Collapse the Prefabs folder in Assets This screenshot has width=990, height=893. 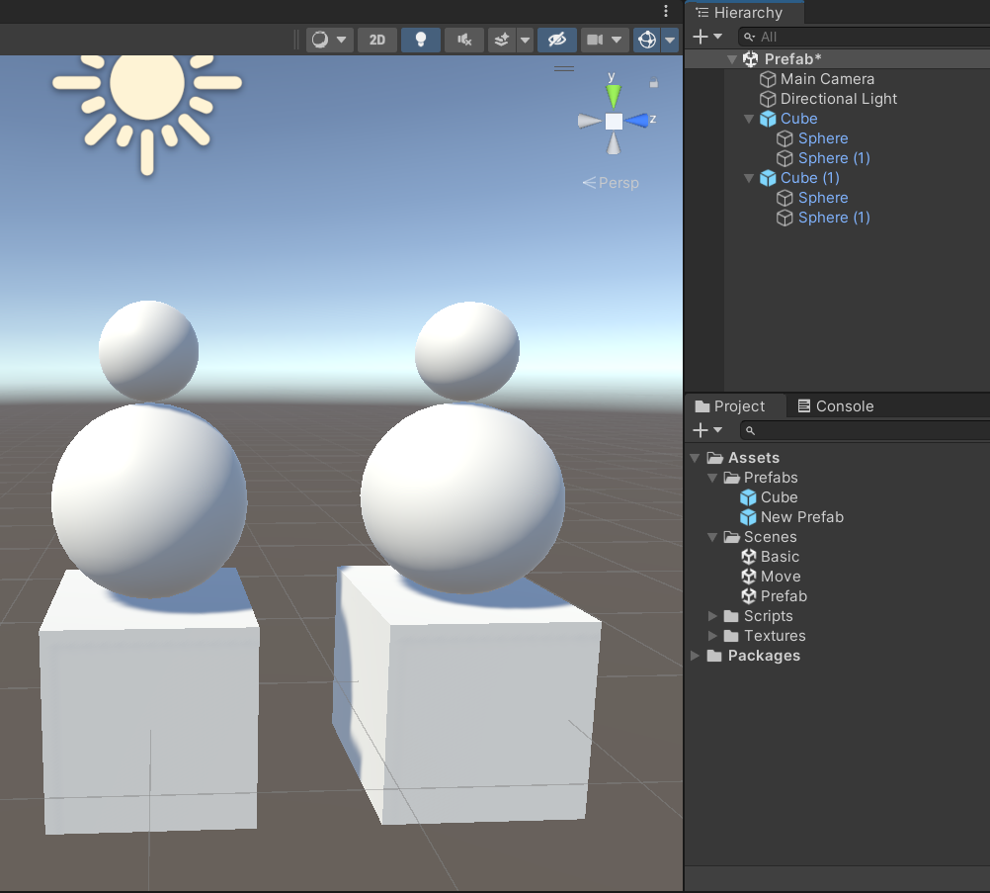tap(712, 477)
